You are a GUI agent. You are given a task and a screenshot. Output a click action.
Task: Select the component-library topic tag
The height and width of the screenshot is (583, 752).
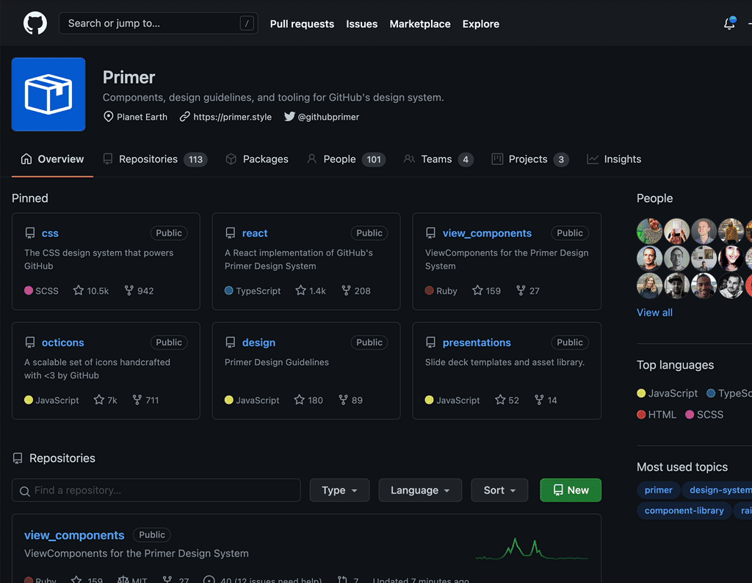[x=684, y=510]
